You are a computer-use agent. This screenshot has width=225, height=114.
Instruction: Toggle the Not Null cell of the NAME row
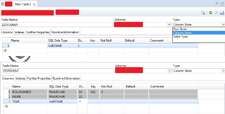(x=112, y=97)
